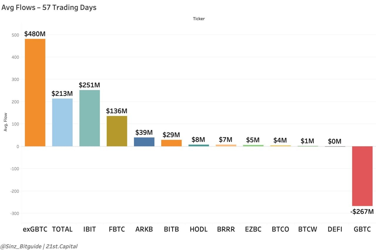
Task: Click the BTCW ticker axis label
Action: [x=308, y=229]
